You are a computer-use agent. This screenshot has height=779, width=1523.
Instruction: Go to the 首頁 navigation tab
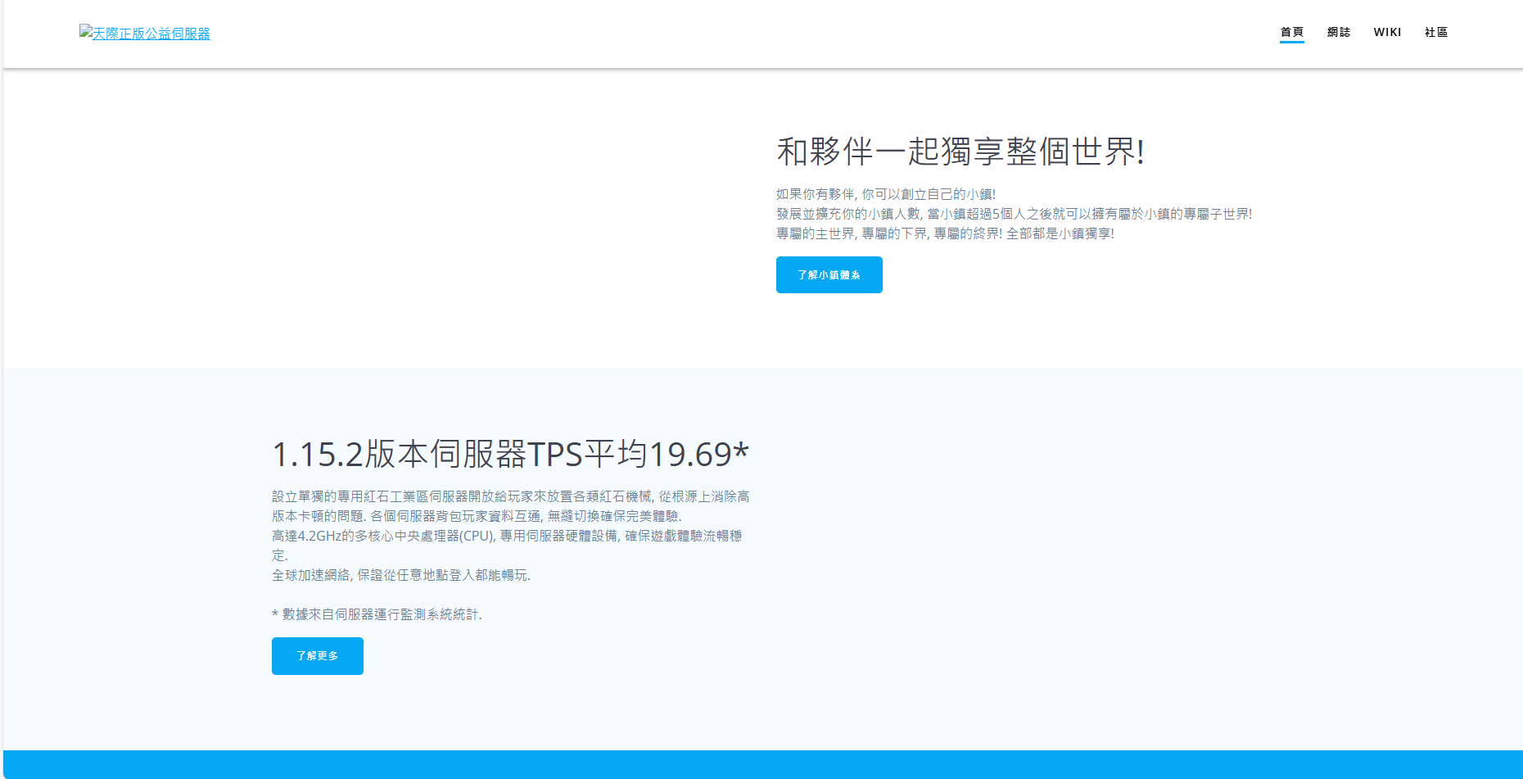click(1291, 32)
